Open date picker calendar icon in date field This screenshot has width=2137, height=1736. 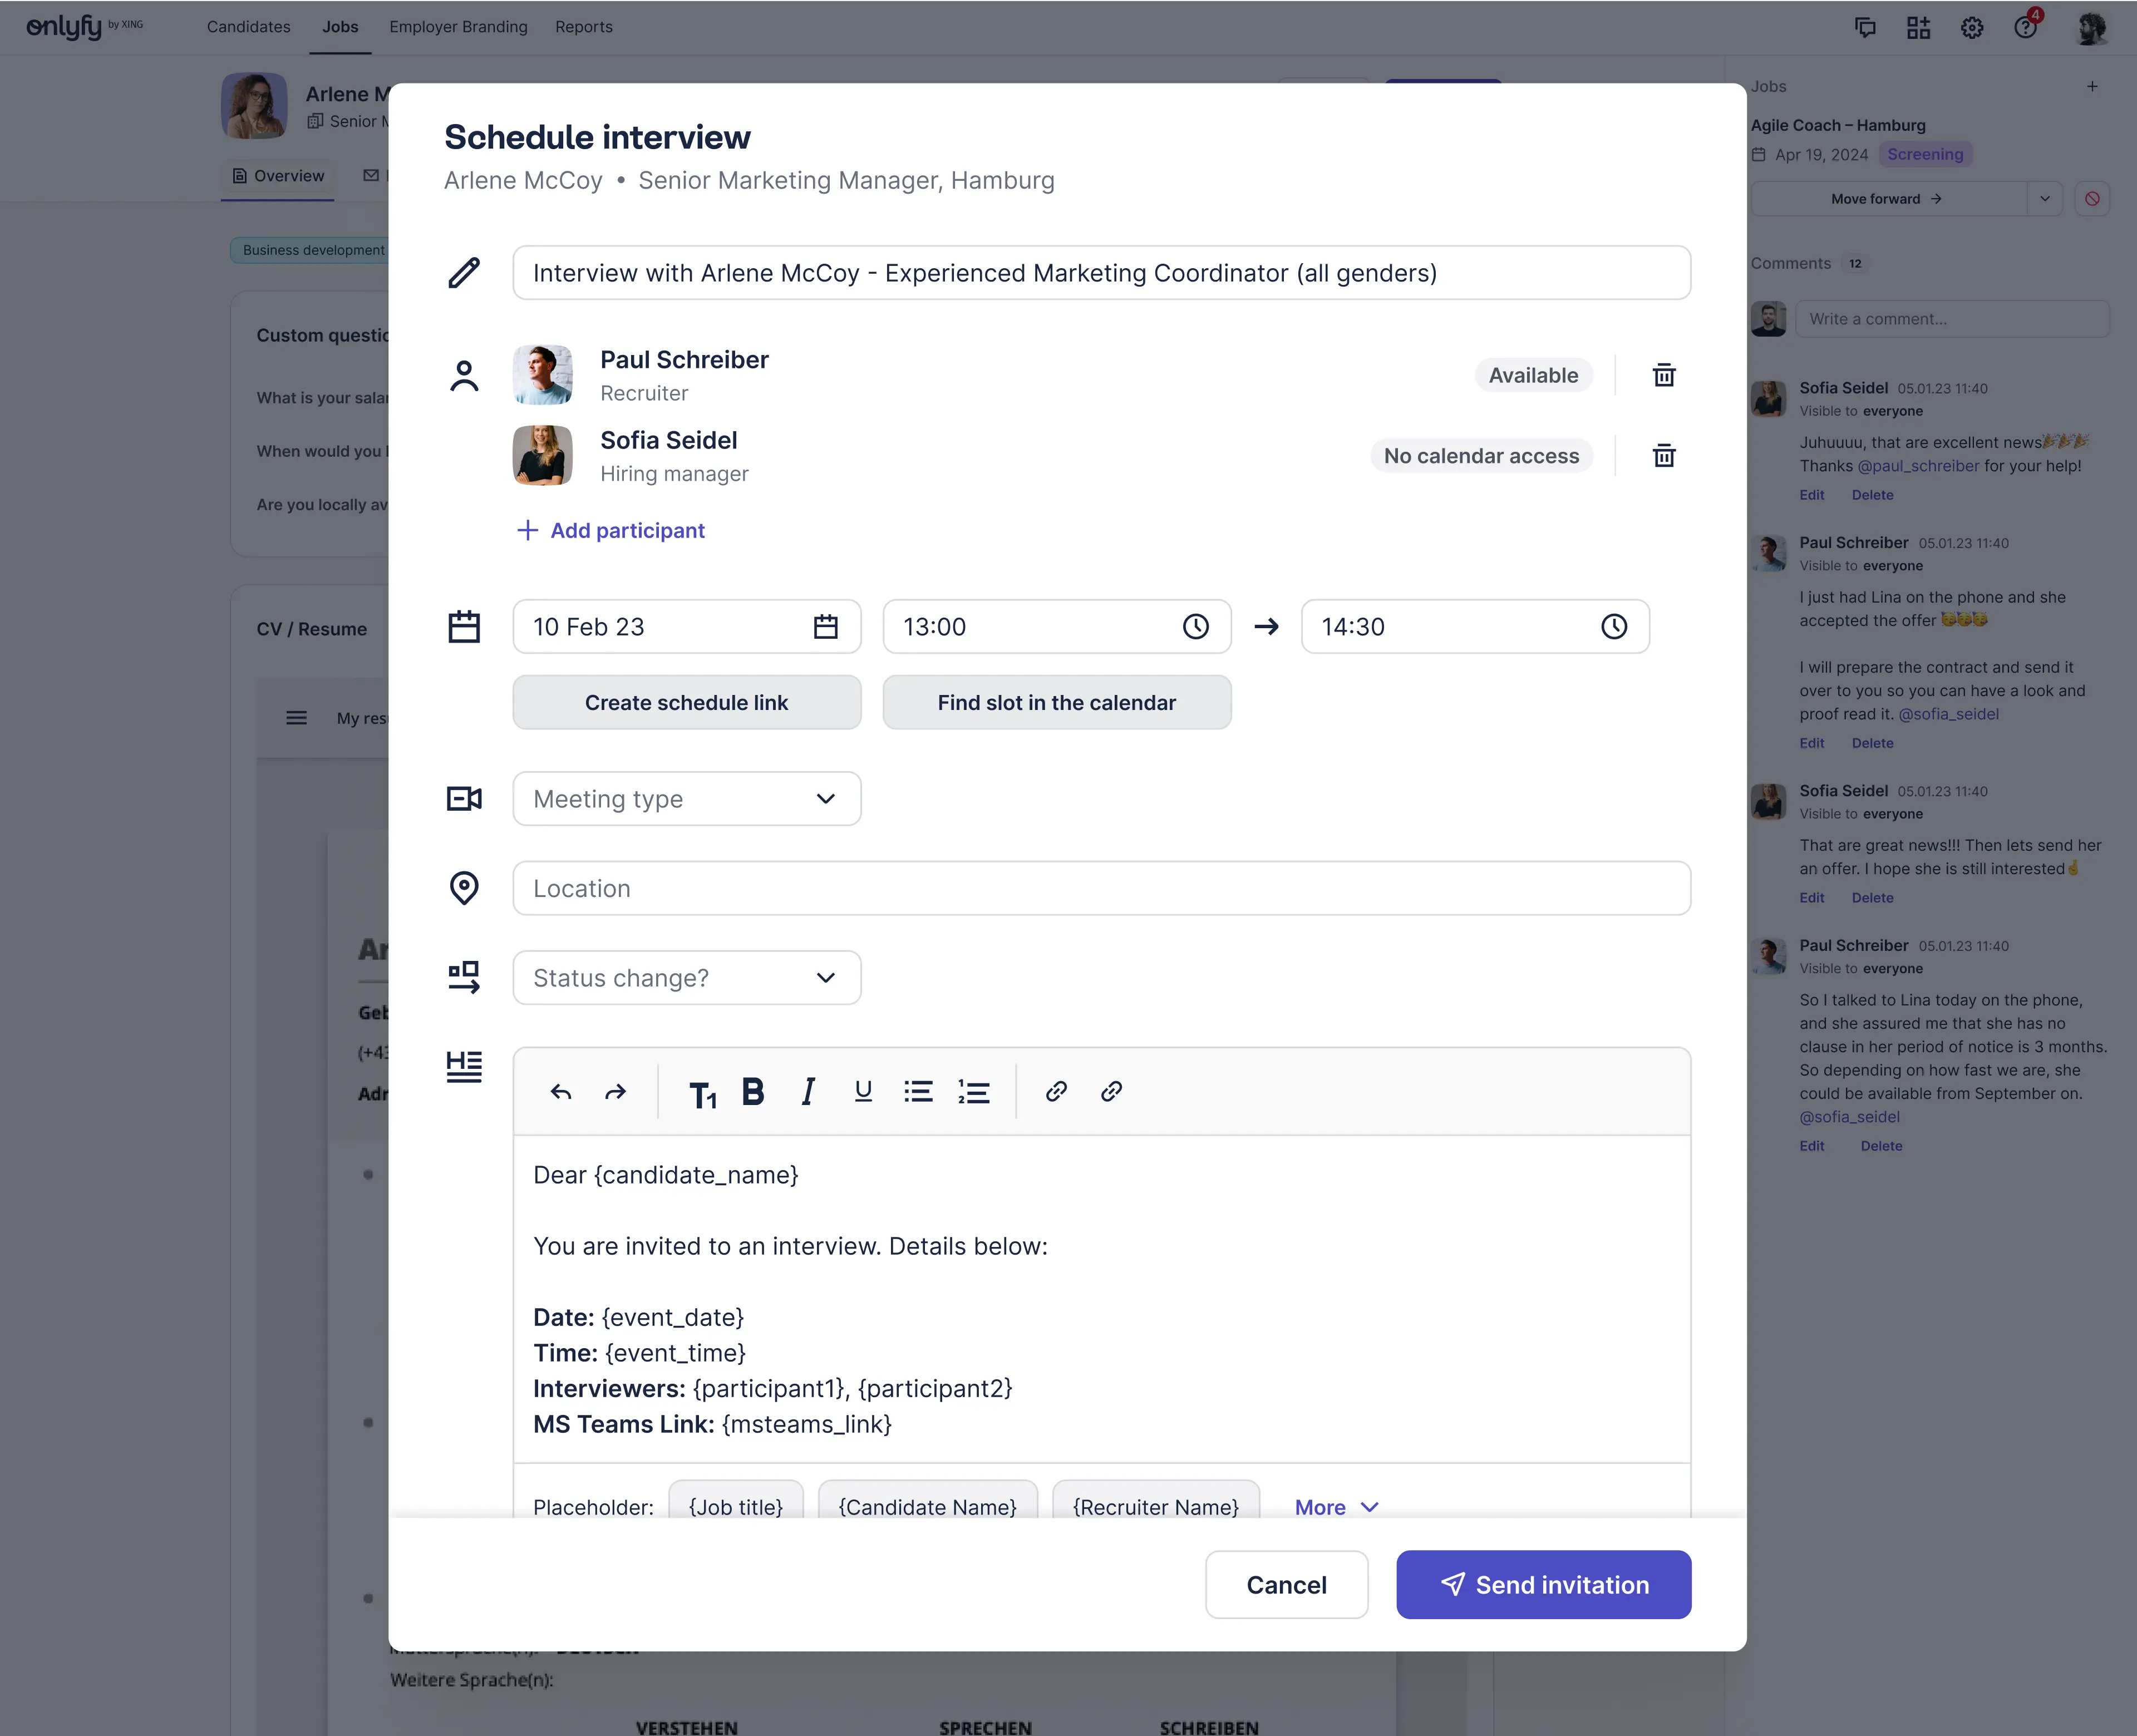click(825, 627)
